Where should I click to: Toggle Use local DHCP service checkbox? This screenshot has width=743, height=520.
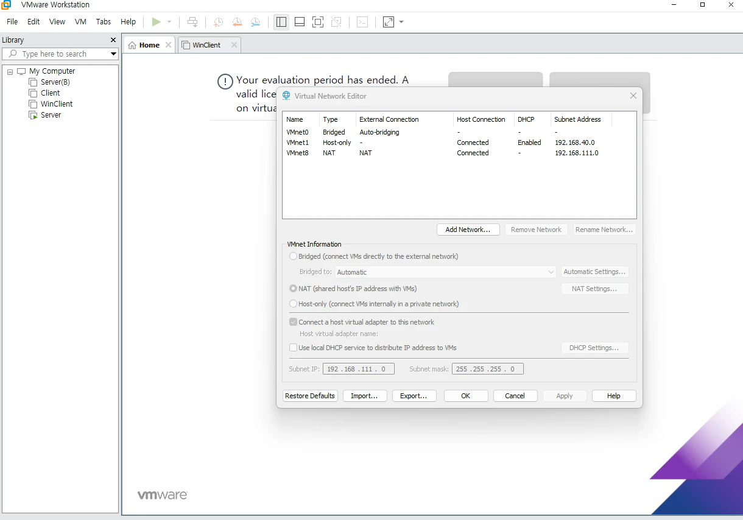(x=294, y=348)
